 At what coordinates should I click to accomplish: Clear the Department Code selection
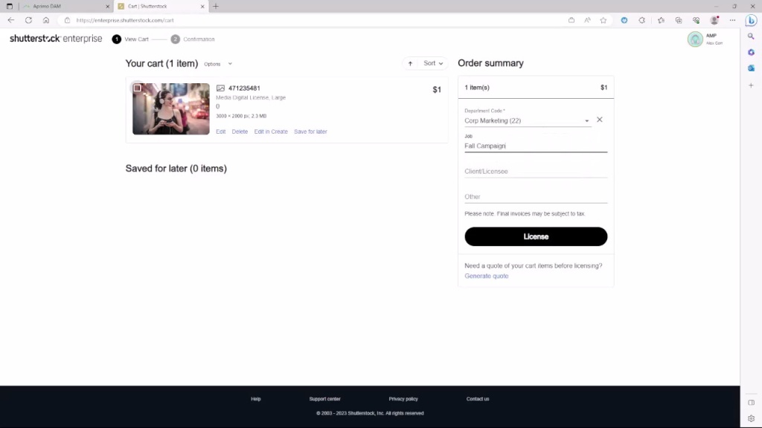coord(600,120)
